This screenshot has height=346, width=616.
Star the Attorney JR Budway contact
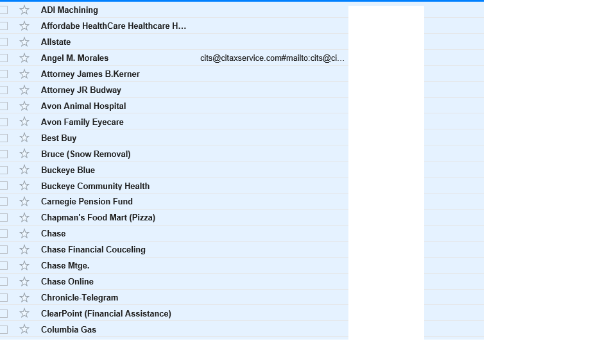[24, 90]
